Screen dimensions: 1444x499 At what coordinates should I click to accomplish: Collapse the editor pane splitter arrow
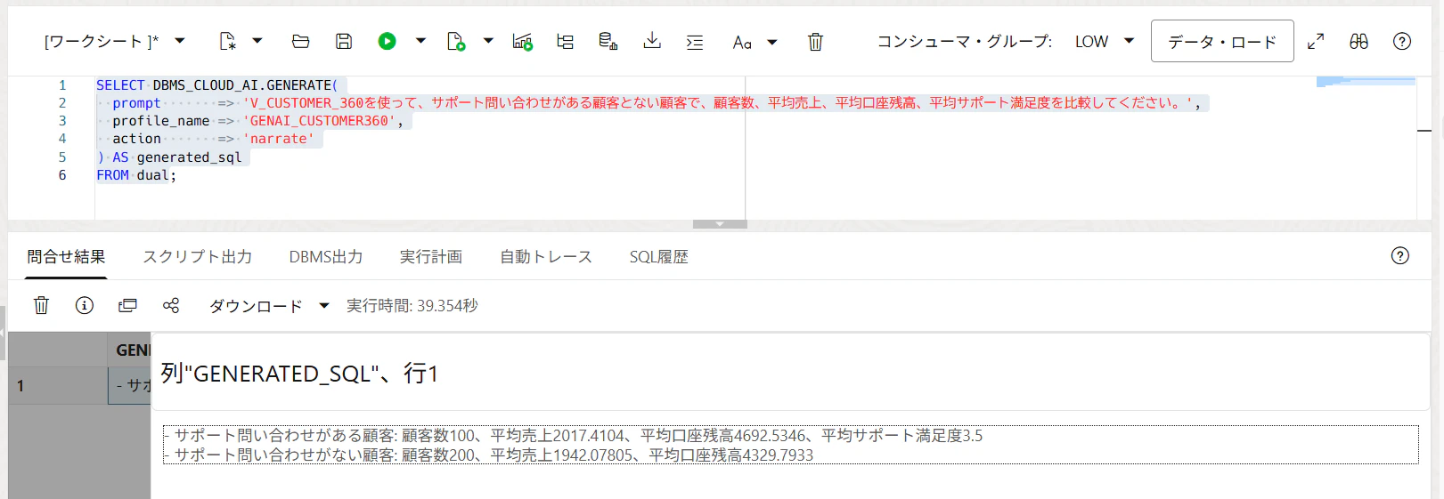[x=720, y=224]
